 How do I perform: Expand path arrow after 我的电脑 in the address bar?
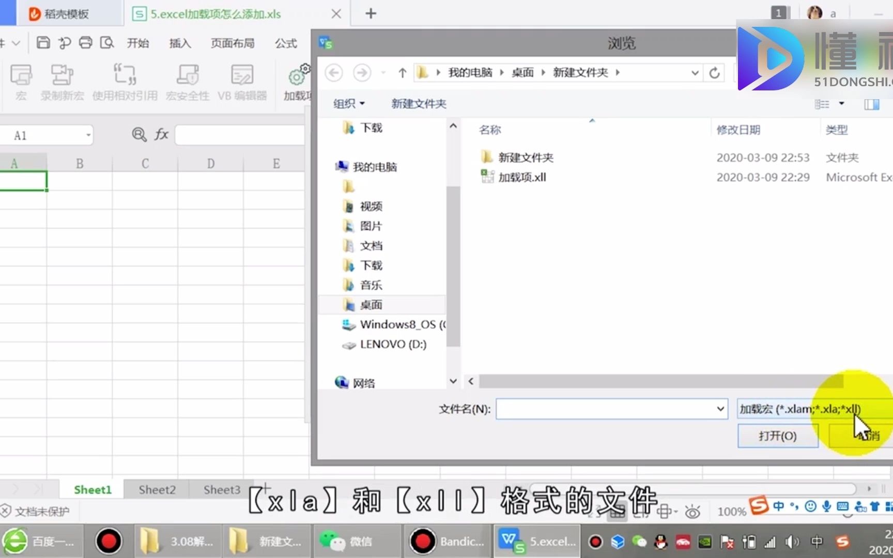501,73
